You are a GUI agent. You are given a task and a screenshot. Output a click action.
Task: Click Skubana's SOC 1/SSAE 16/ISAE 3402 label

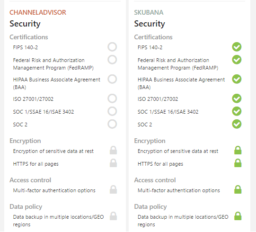point(168,112)
